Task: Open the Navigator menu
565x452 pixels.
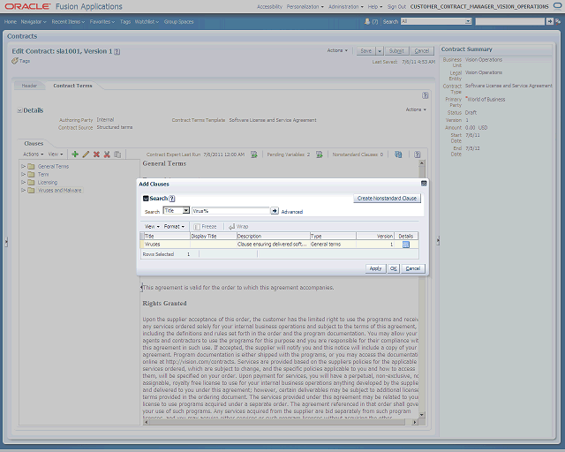Action: pos(34,21)
